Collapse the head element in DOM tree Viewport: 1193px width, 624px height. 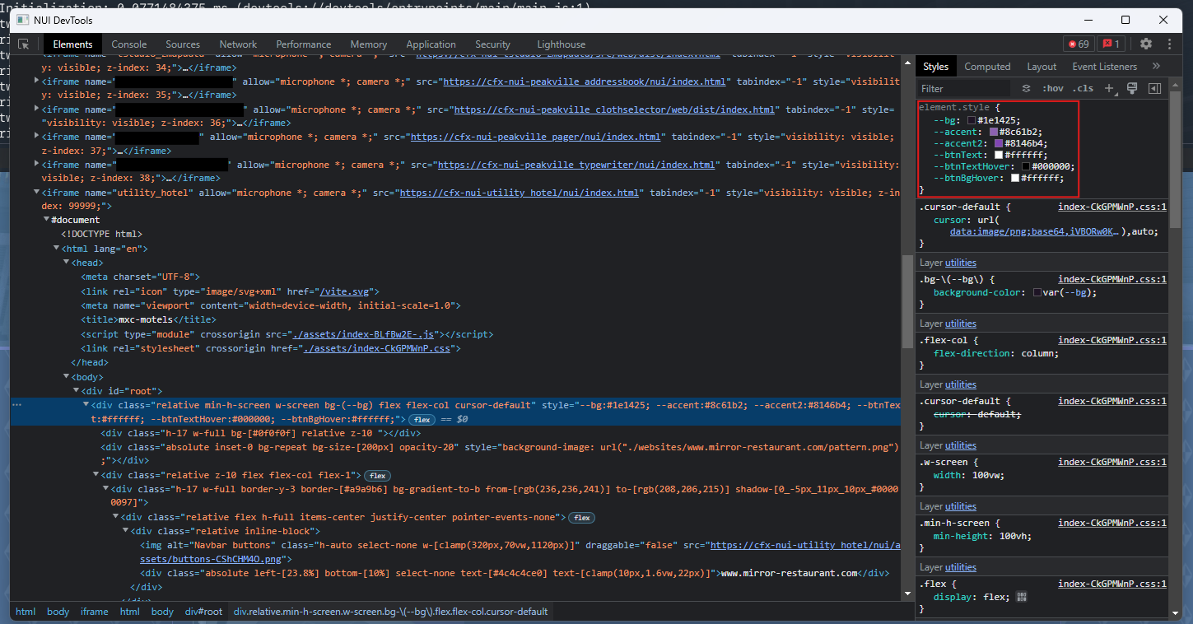[66, 262]
